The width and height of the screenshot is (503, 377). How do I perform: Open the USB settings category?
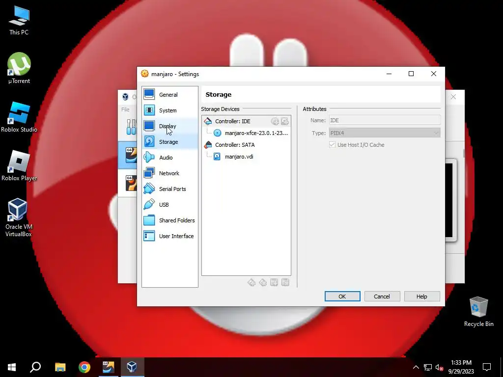169,205
